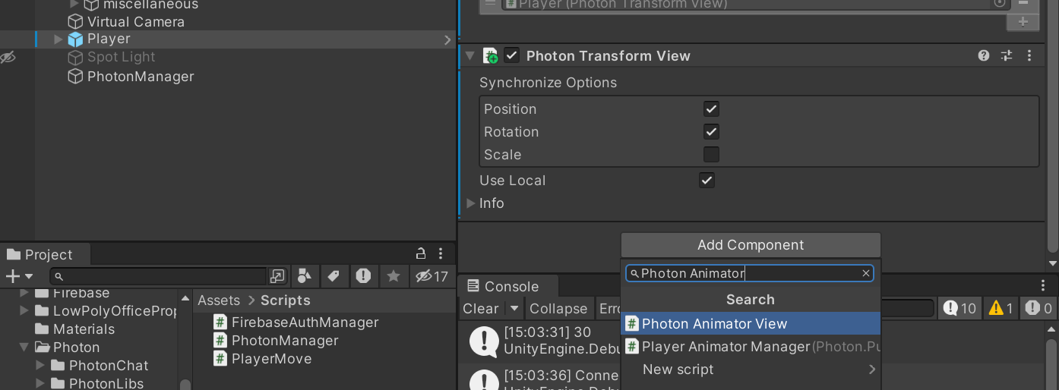Viewport: 1059px width, 390px height.
Task: Switch to the Project tab
Action: (x=47, y=255)
